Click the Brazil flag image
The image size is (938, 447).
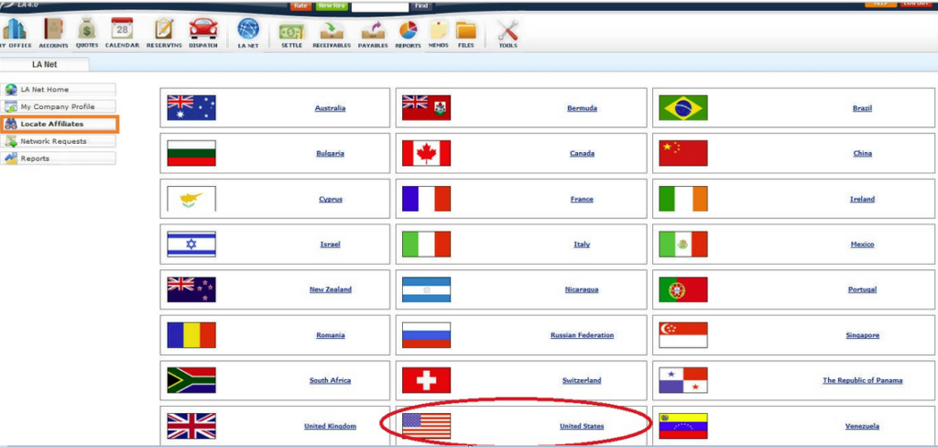[x=682, y=108]
